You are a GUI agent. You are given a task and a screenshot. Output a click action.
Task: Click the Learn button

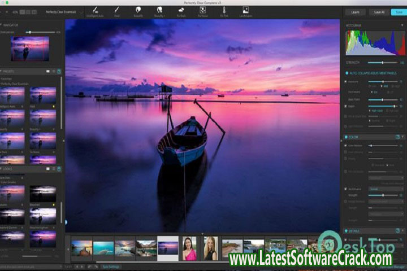point(355,11)
